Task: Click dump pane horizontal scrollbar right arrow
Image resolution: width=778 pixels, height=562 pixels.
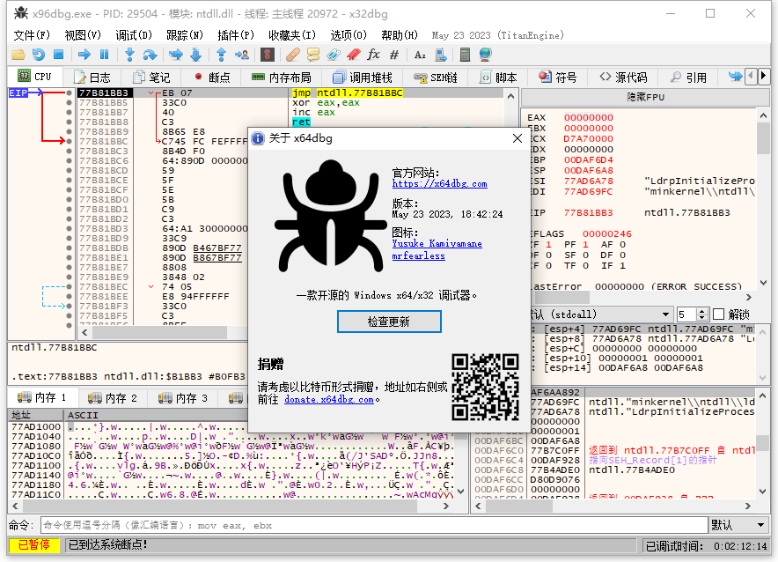Action: pos(446,507)
